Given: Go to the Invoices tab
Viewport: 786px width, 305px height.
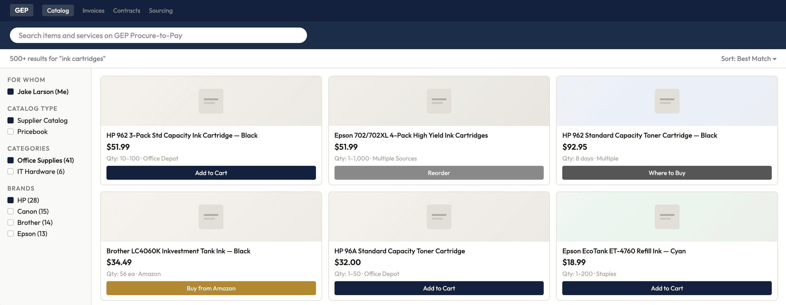Looking at the screenshot, I should [93, 11].
